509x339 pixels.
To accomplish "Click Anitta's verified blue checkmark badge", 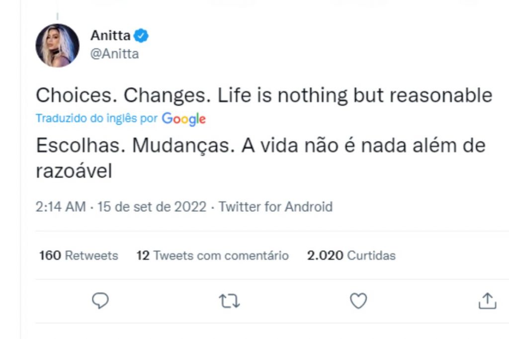I will (141, 35).
